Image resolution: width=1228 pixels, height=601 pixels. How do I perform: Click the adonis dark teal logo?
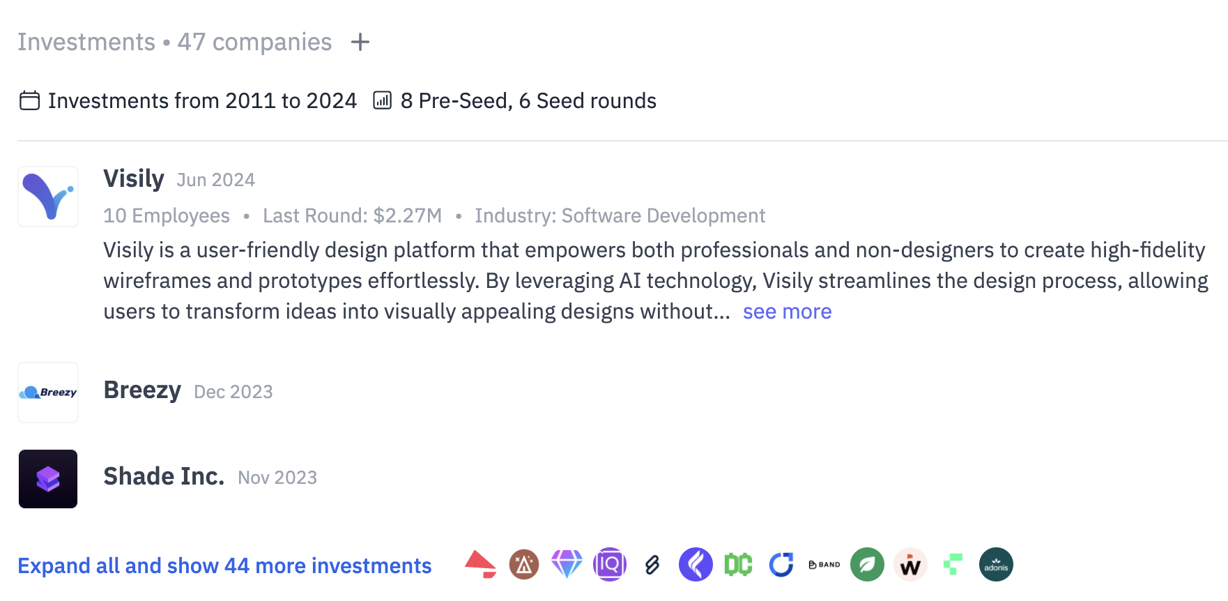996,565
